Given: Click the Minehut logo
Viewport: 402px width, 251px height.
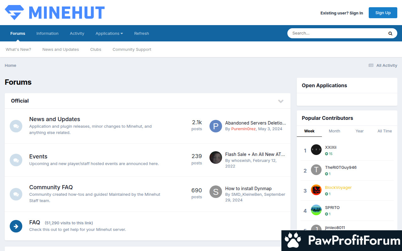Looking at the screenshot, I should [55, 13].
